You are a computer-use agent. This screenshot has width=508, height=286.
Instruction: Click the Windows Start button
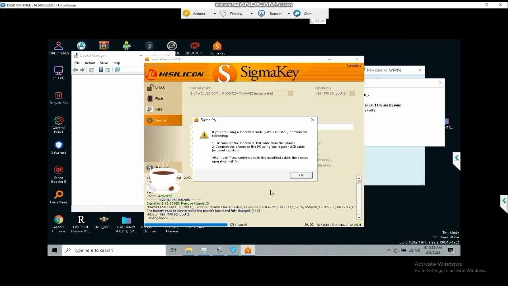point(55,250)
